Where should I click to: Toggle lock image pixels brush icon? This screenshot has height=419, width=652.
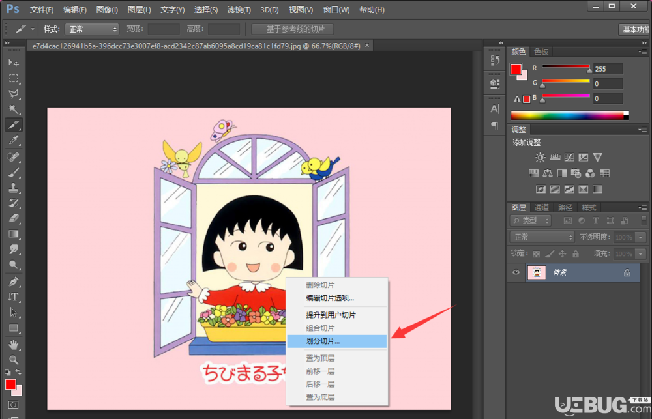(550, 253)
